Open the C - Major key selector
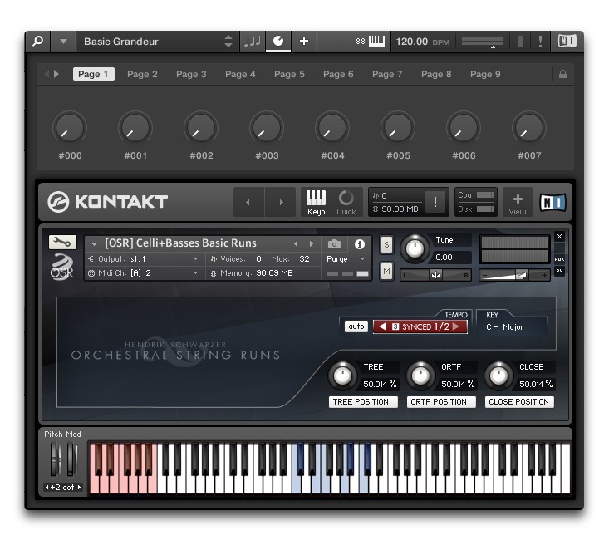Image resolution: width=609 pixels, height=540 pixels. point(505,327)
